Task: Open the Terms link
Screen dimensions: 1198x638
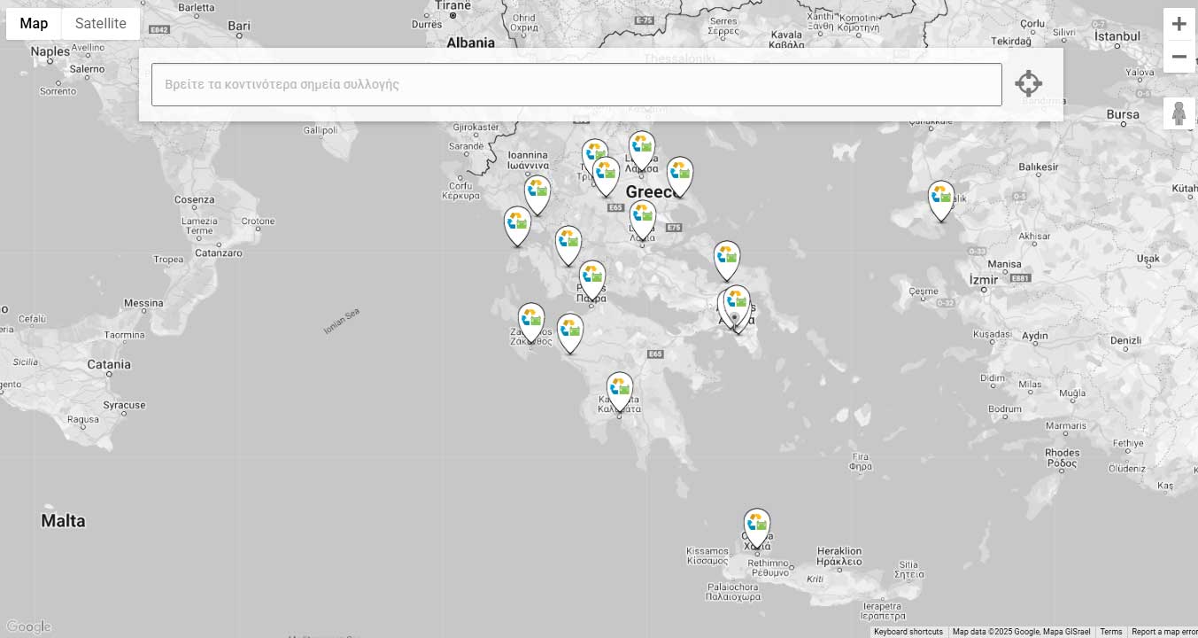Action: point(1110,632)
